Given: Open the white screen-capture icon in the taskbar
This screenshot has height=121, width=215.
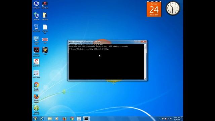Looking at the screenshot, I should click(79, 119).
